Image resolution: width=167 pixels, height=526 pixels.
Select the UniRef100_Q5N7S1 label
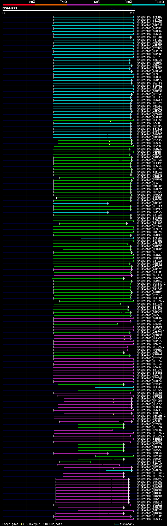150,335
